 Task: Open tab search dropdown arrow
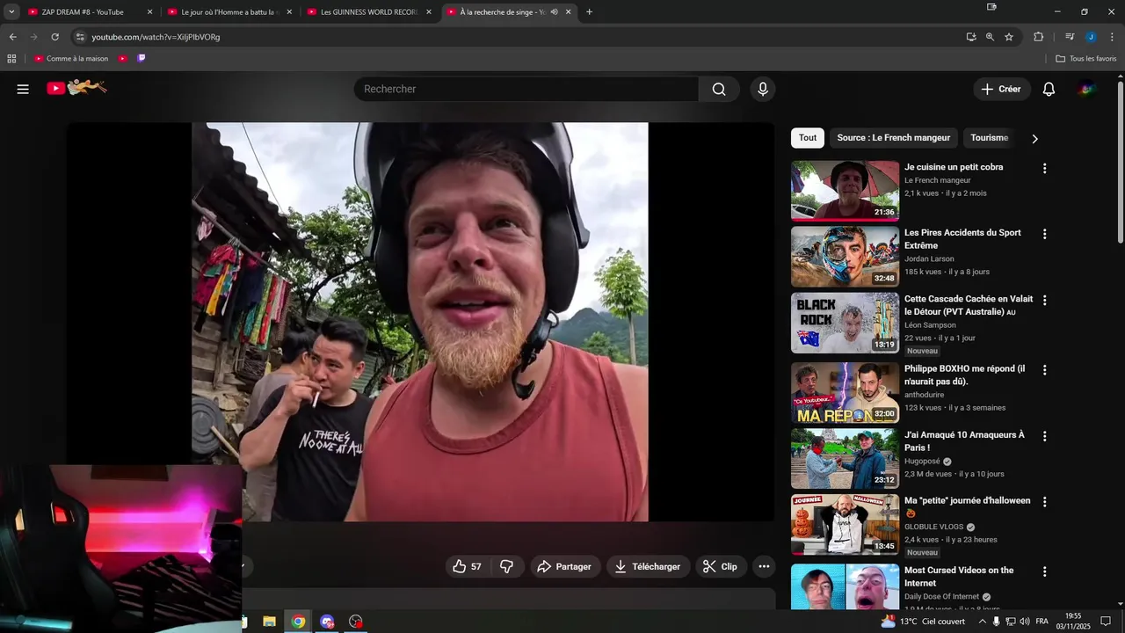pos(11,11)
